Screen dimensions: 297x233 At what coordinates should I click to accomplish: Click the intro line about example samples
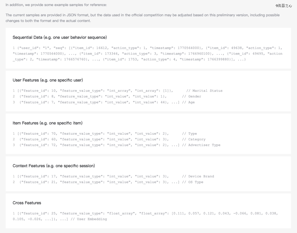click(56, 5)
